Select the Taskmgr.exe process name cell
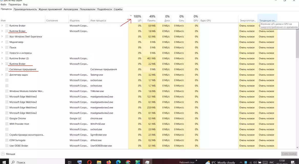 tap(97, 75)
